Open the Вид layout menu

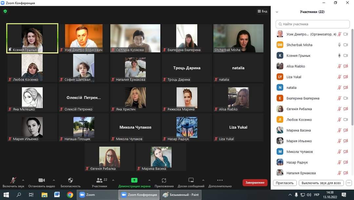[262, 11]
